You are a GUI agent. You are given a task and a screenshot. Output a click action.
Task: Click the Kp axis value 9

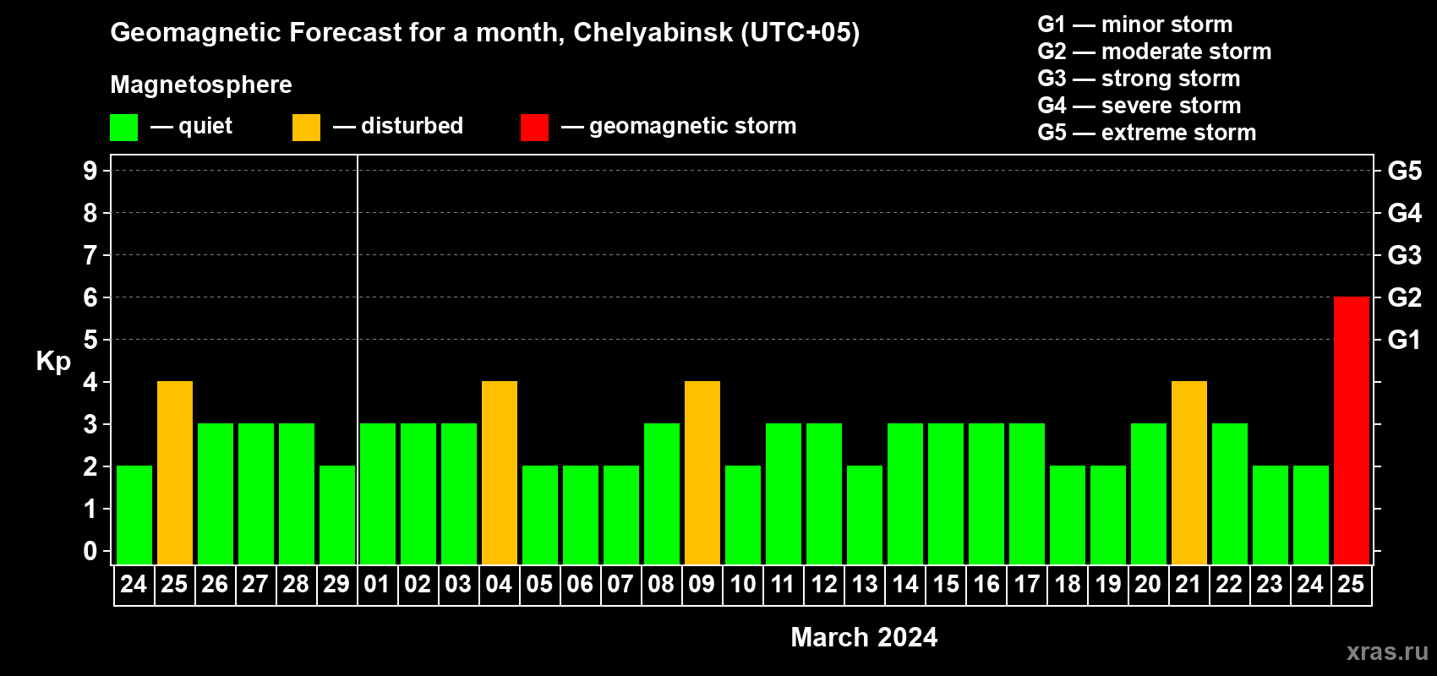pyautogui.click(x=90, y=171)
